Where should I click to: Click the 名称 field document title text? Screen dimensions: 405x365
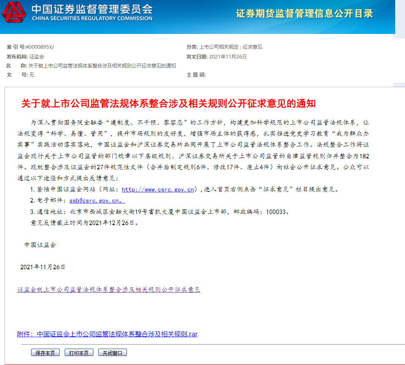(x=102, y=66)
